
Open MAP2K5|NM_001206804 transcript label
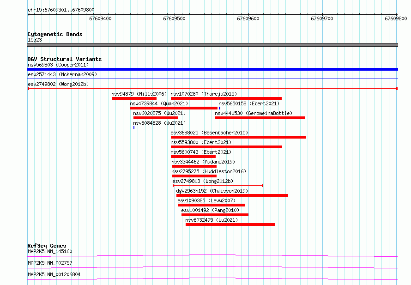point(54,274)
